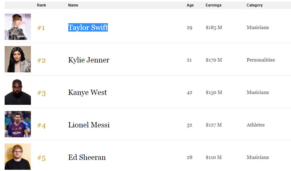Click the Age column header
The image size is (291, 171).
tap(190, 5)
